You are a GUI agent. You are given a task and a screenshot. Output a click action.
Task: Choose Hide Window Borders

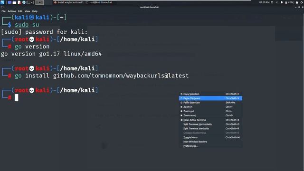[x=210, y=142]
